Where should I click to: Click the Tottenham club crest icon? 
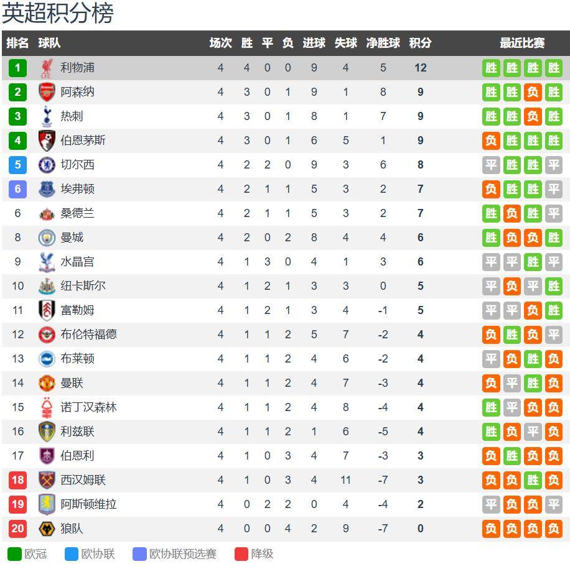click(47, 116)
